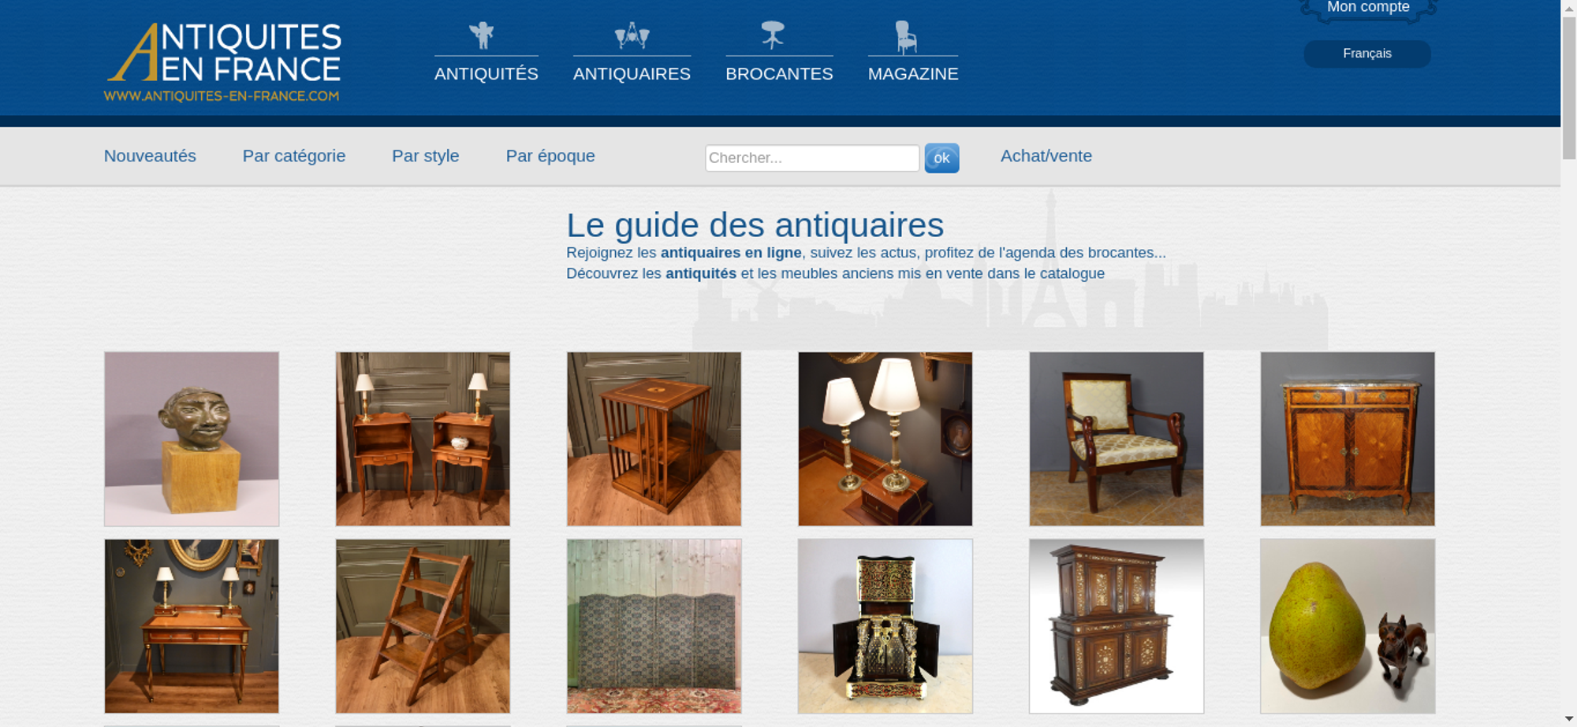Open the Par style menu
The height and width of the screenshot is (727, 1577).
426,156
